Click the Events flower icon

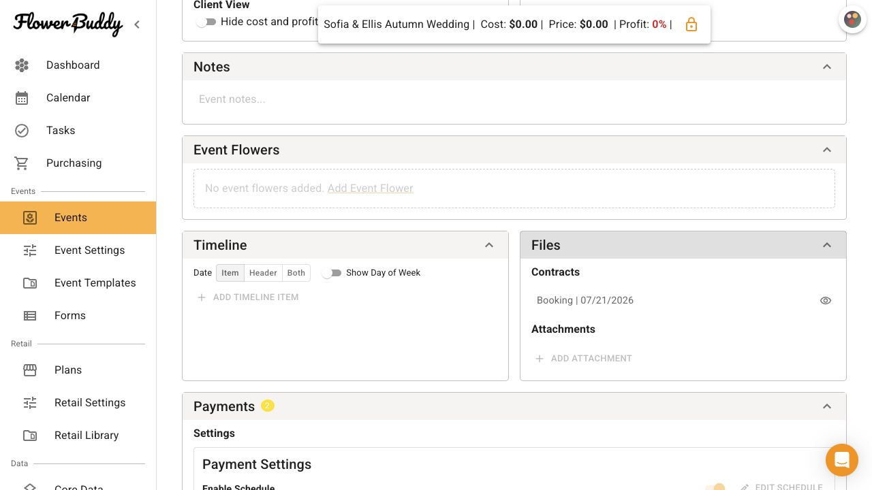click(x=30, y=218)
